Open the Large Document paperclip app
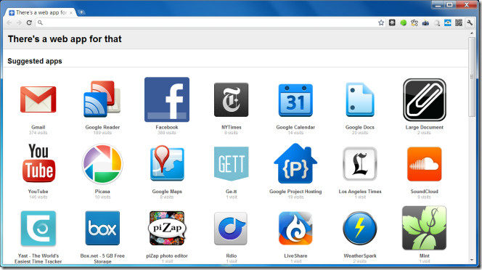The width and height of the screenshot is (482, 270). pos(424,99)
